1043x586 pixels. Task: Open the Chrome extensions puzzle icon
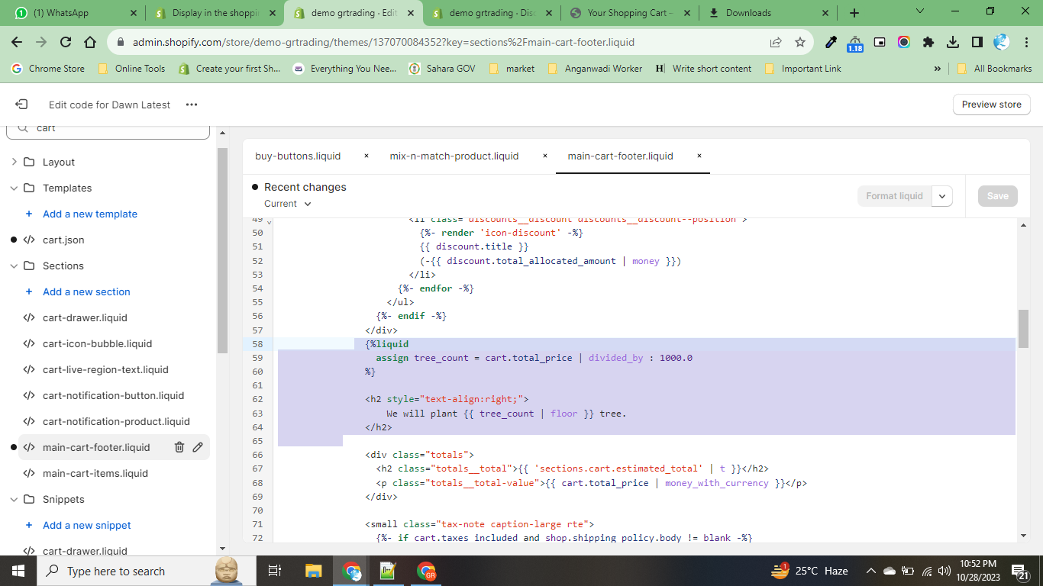[928, 42]
